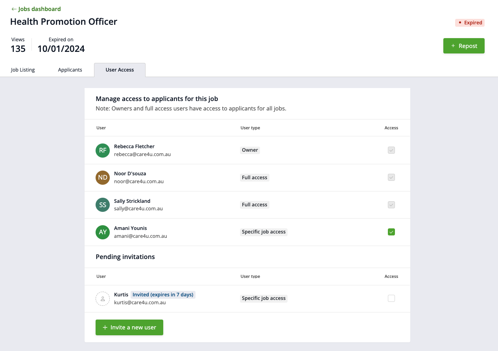Click Noor D'souza's ND avatar
Viewport: 498px width, 351px height.
click(103, 178)
